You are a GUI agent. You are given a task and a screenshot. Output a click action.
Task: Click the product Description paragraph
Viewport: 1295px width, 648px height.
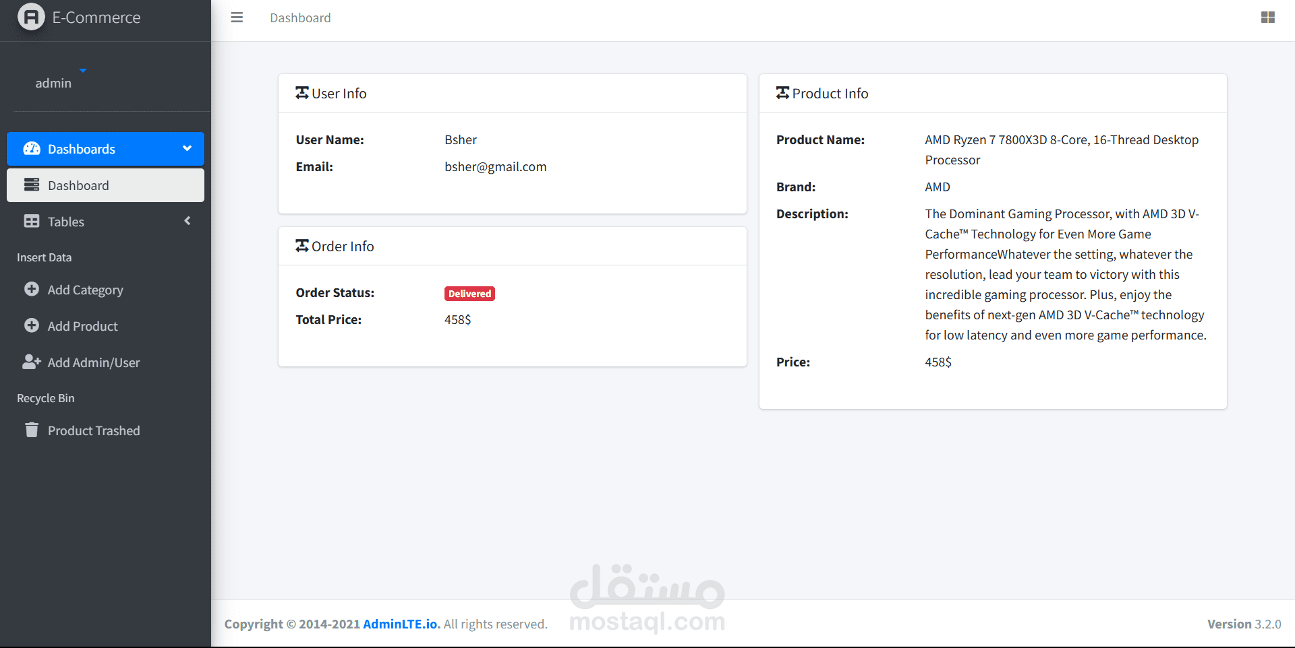(1066, 275)
